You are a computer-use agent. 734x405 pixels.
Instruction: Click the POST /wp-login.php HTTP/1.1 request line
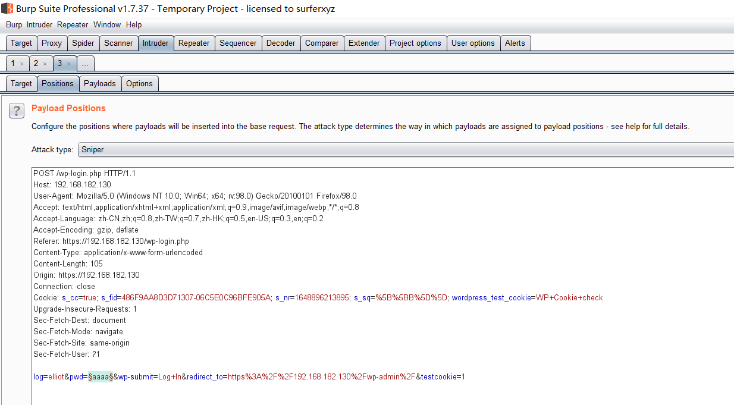coord(84,173)
